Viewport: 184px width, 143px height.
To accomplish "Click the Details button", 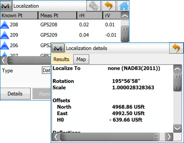I will 15,94.
